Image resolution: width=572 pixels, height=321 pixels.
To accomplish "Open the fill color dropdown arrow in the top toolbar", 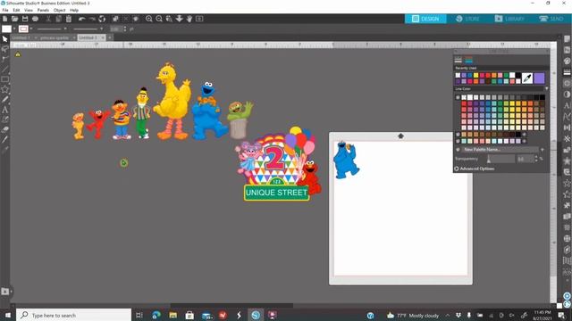I will pos(14,29).
